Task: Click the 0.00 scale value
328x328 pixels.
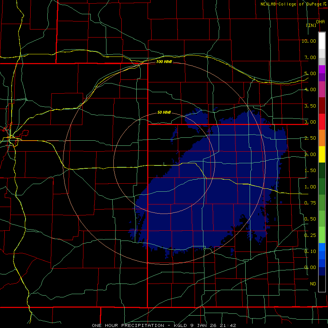Action: [310, 268]
